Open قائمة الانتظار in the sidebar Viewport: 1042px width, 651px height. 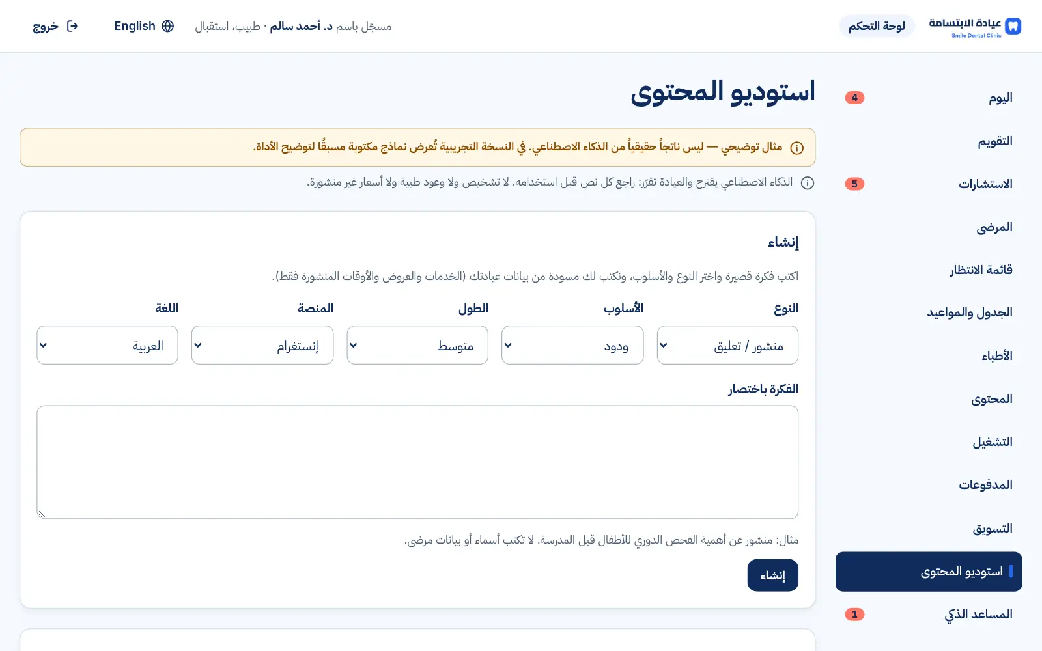[x=929, y=270]
